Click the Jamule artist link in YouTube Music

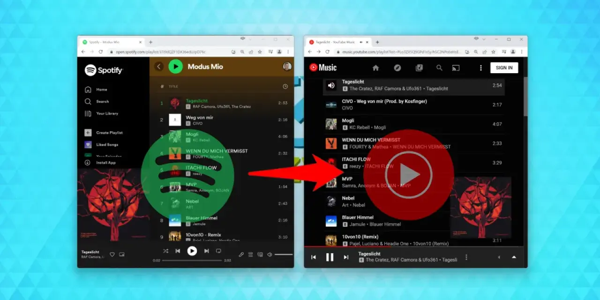click(357, 224)
